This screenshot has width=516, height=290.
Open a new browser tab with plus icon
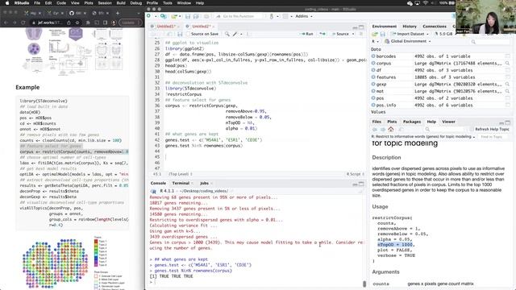[118, 13]
